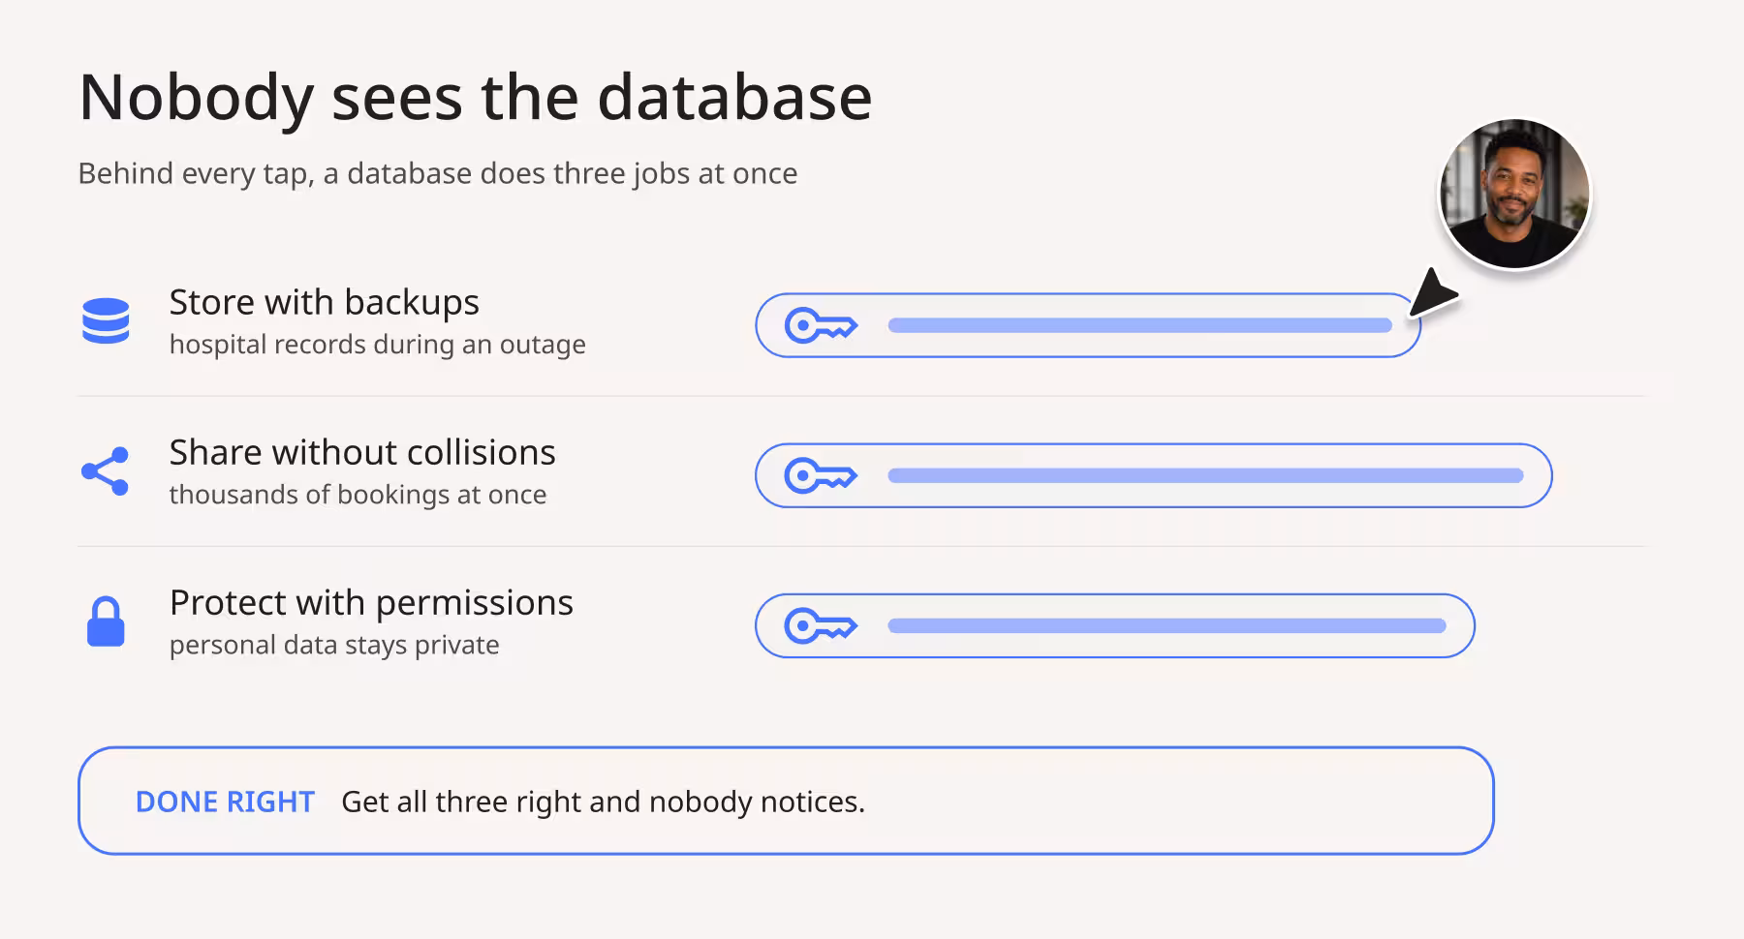Click 'Get all three right and nobody notices.'

[x=604, y=802]
